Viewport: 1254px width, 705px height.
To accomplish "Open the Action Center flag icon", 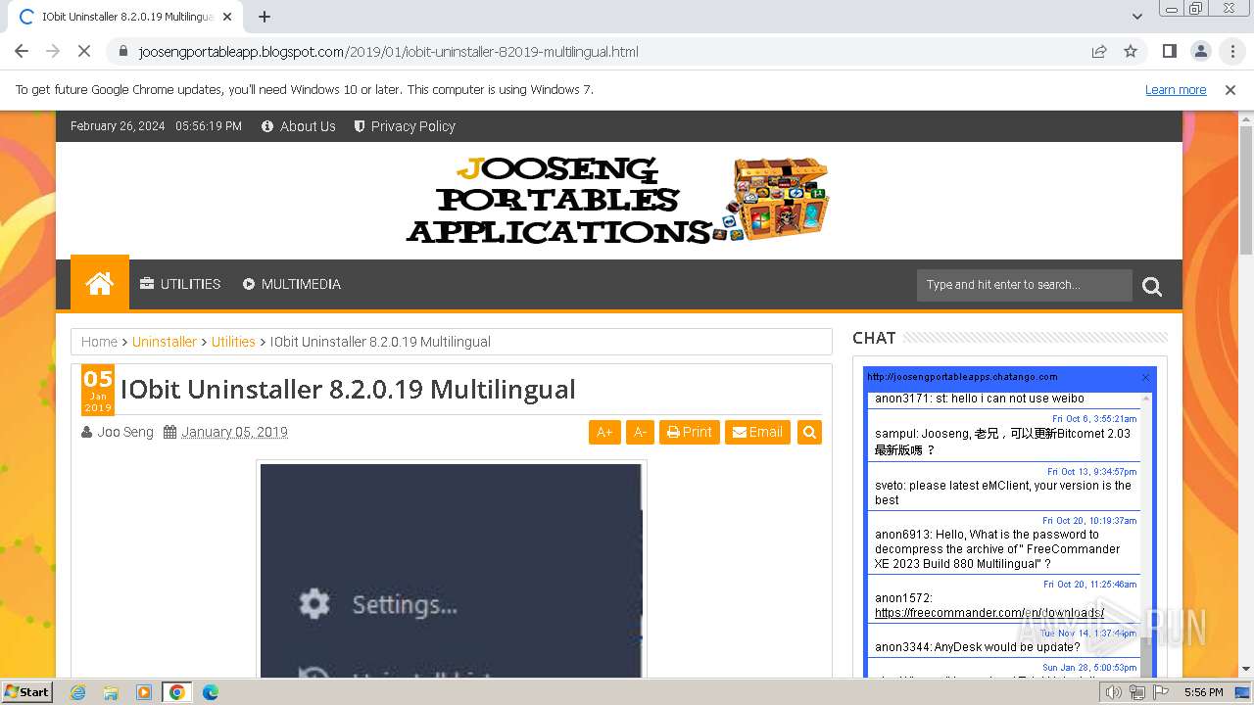I will click(1161, 692).
